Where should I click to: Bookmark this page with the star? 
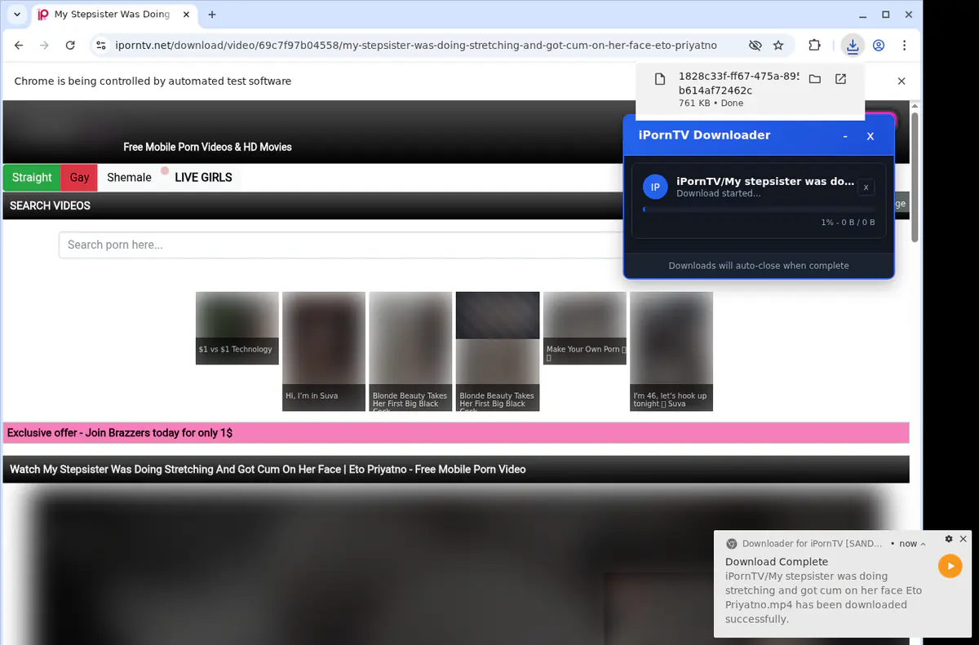pyautogui.click(x=778, y=46)
